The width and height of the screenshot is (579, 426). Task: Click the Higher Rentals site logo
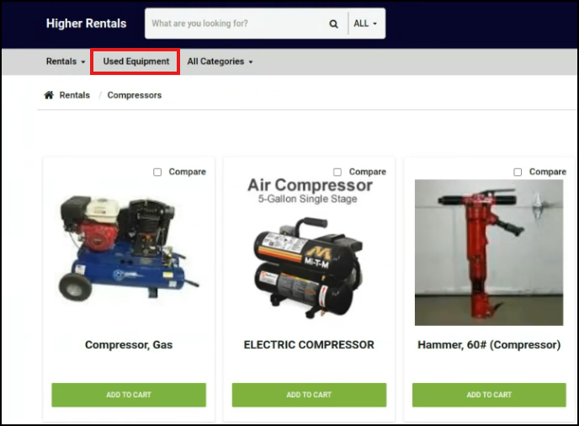coord(86,24)
